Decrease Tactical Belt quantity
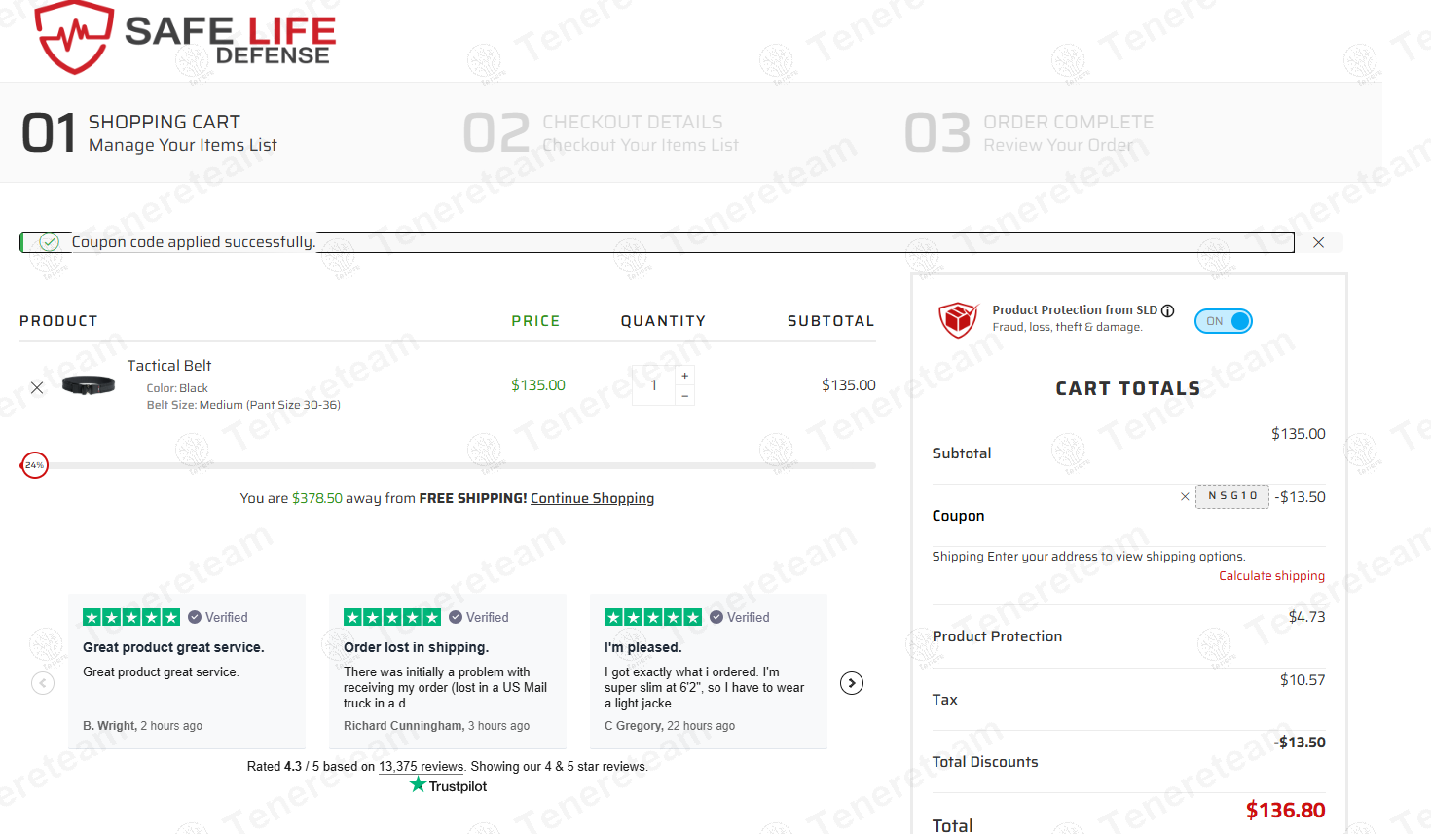Viewport: 1431px width, 834px height. click(x=685, y=396)
